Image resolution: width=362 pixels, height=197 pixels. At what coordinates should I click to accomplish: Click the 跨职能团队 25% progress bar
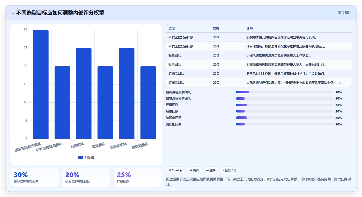pos(285,118)
